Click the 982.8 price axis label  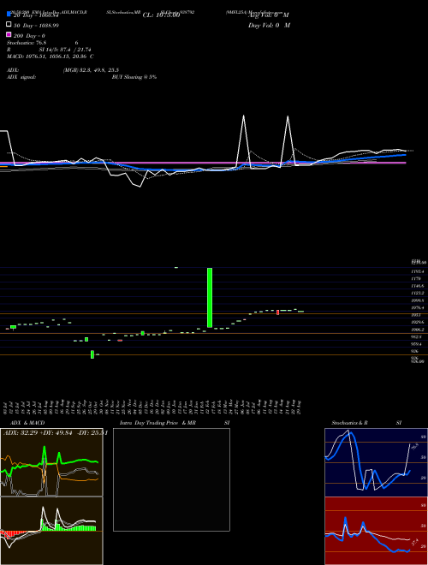[x=417, y=337]
